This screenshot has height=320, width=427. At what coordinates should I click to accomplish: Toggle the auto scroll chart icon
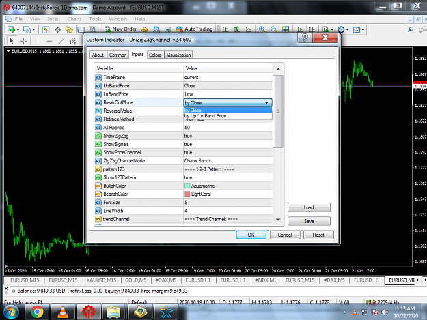tap(300, 29)
